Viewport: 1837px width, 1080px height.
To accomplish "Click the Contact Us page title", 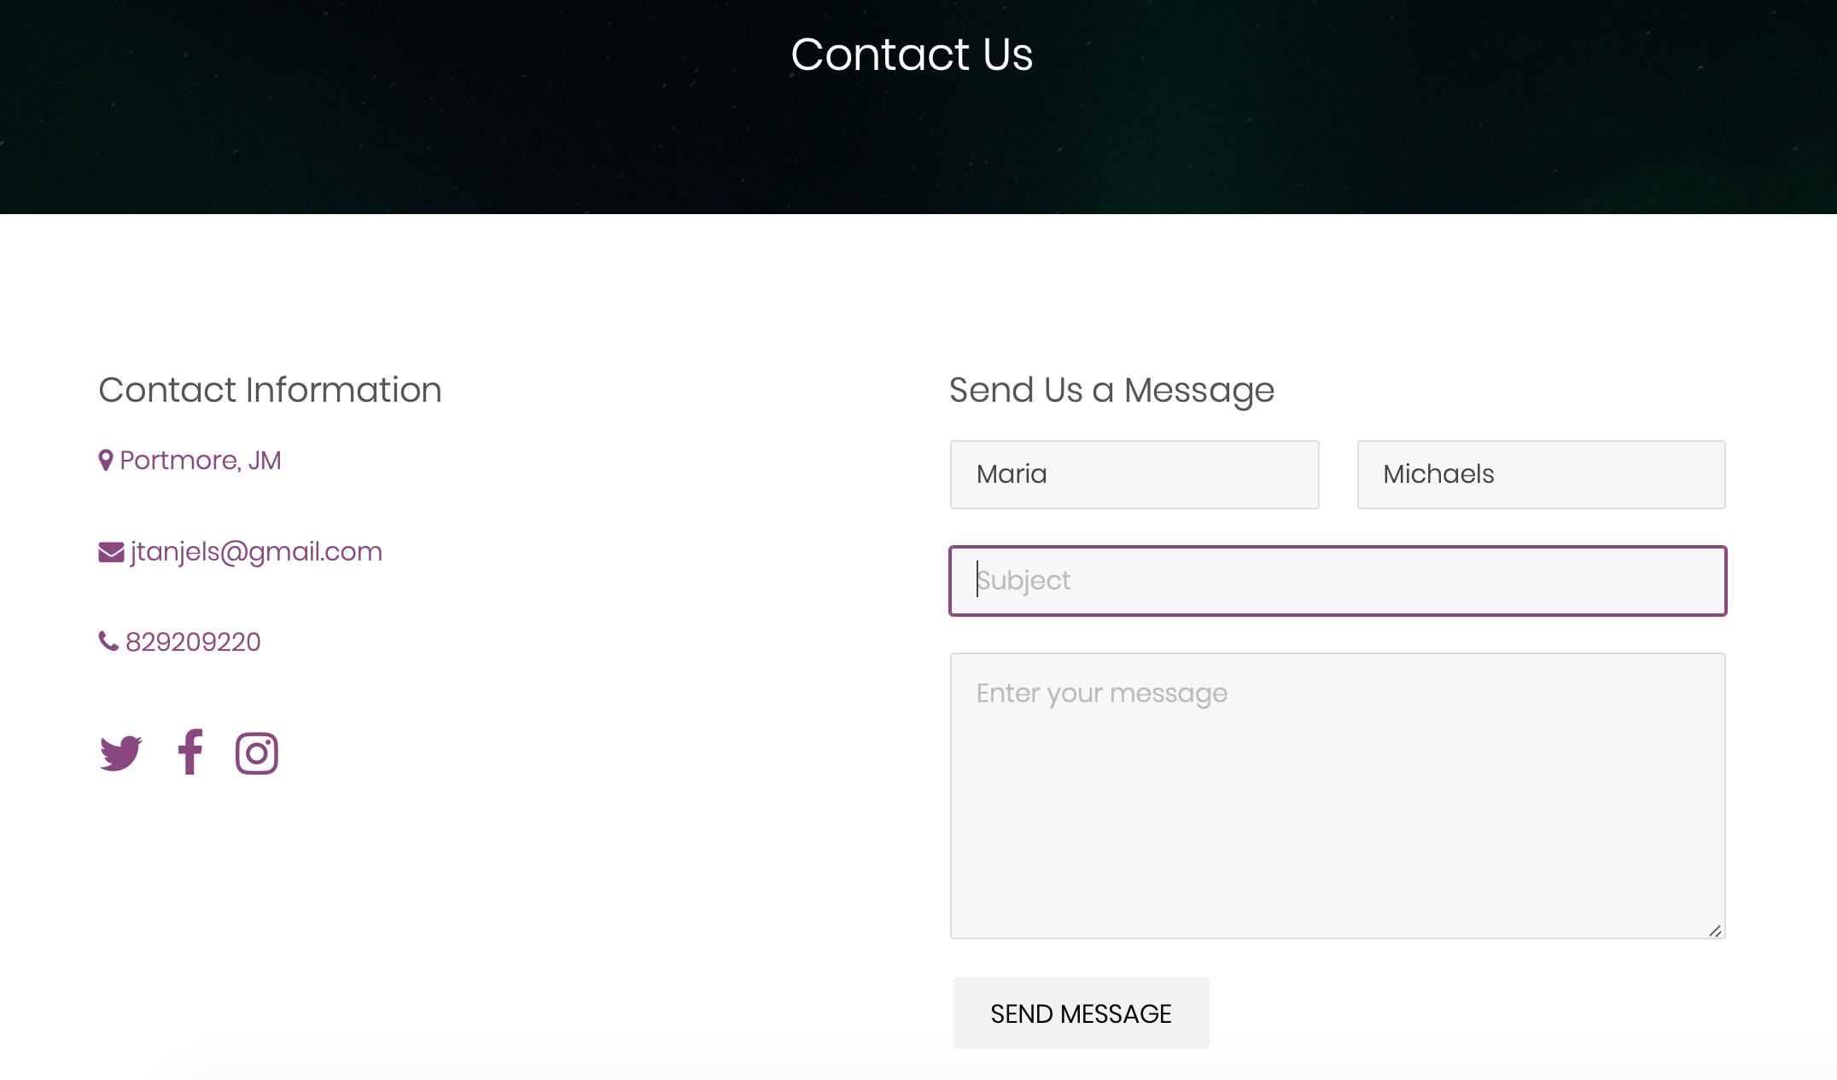I will (x=912, y=55).
